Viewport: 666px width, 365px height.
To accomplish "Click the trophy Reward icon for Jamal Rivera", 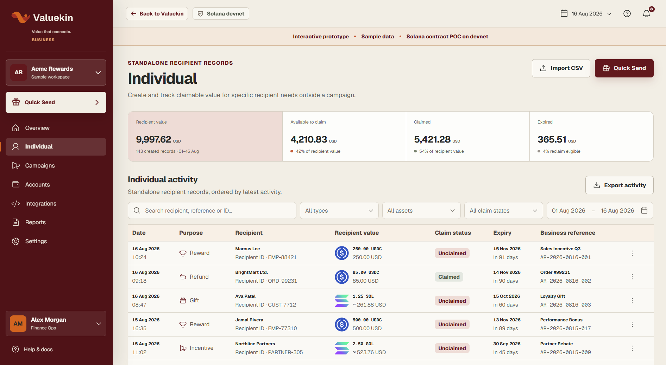I will 183,324.
